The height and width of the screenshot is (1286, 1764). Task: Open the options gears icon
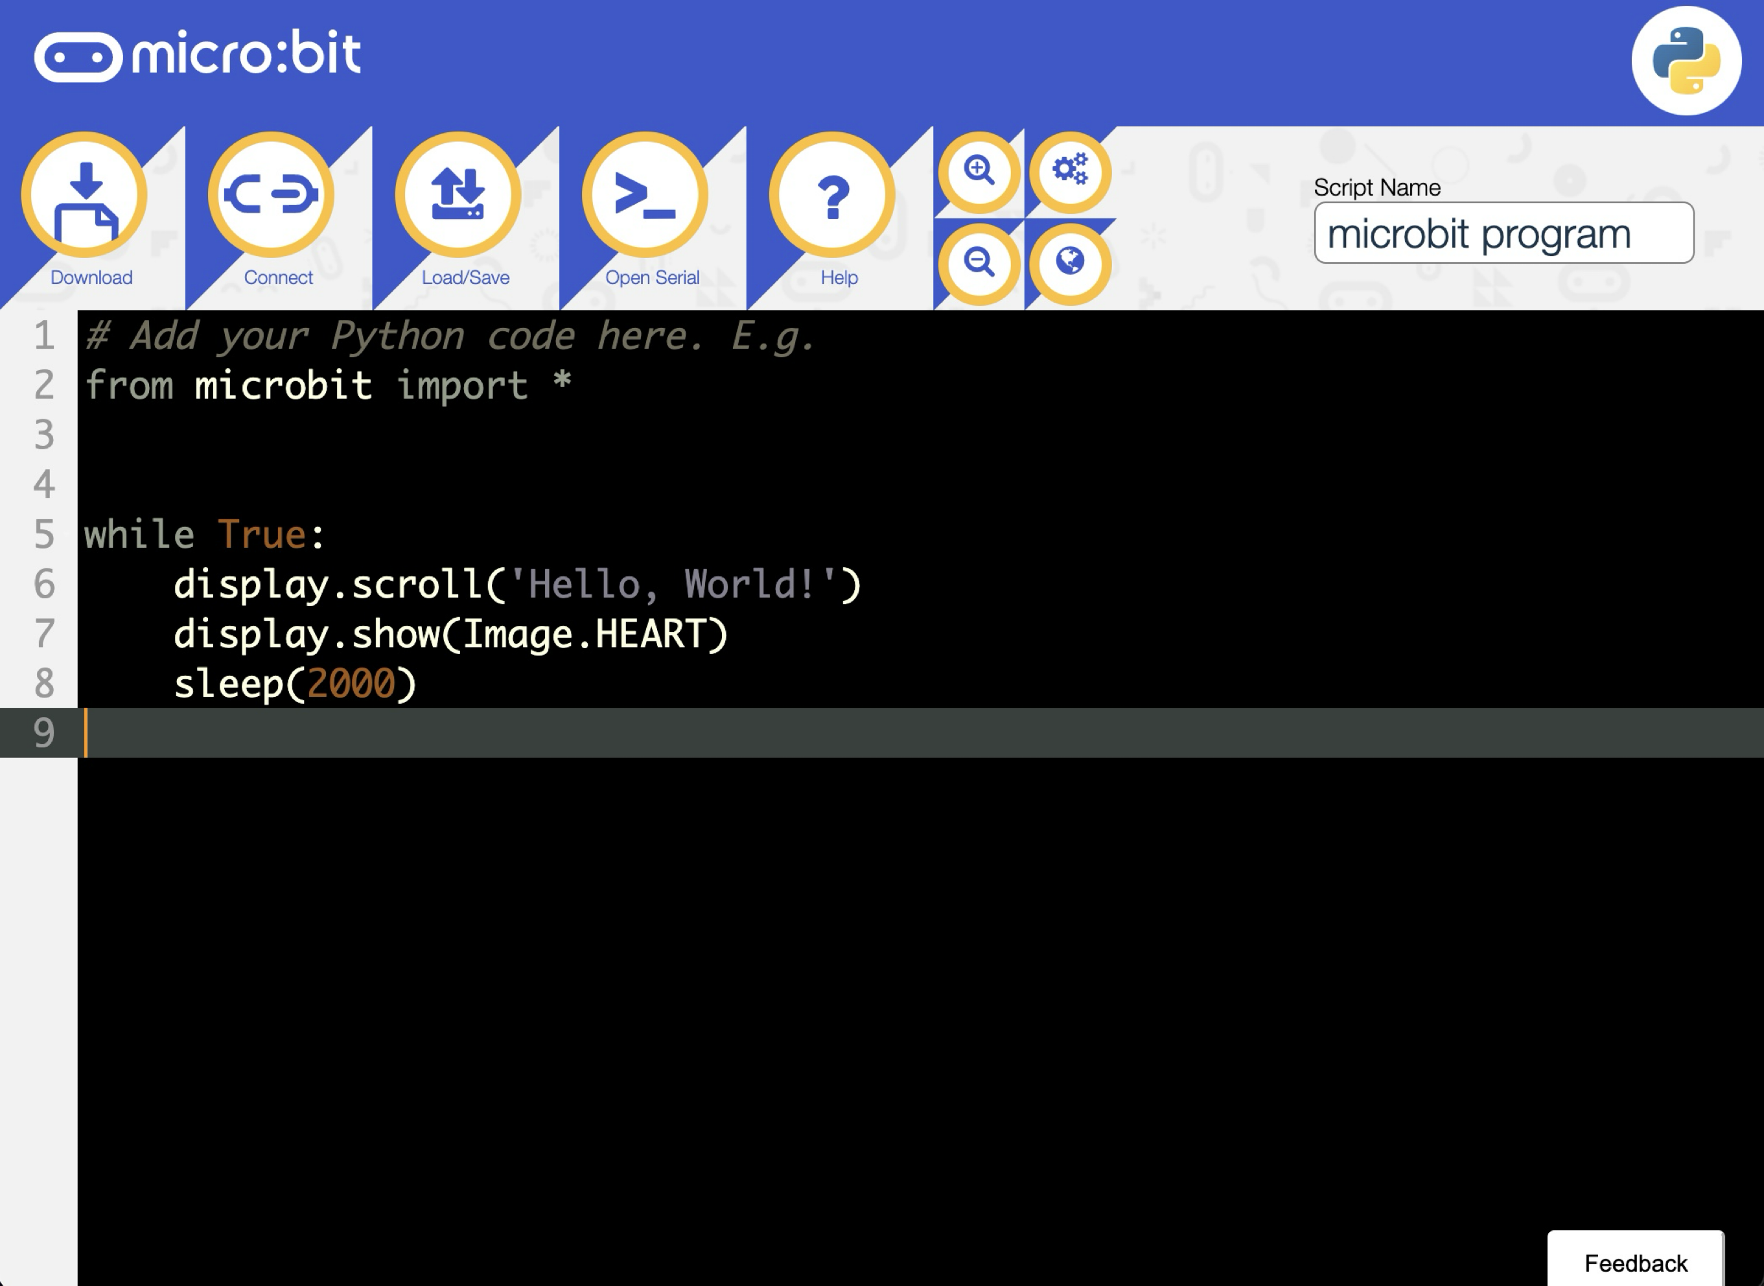[1070, 170]
